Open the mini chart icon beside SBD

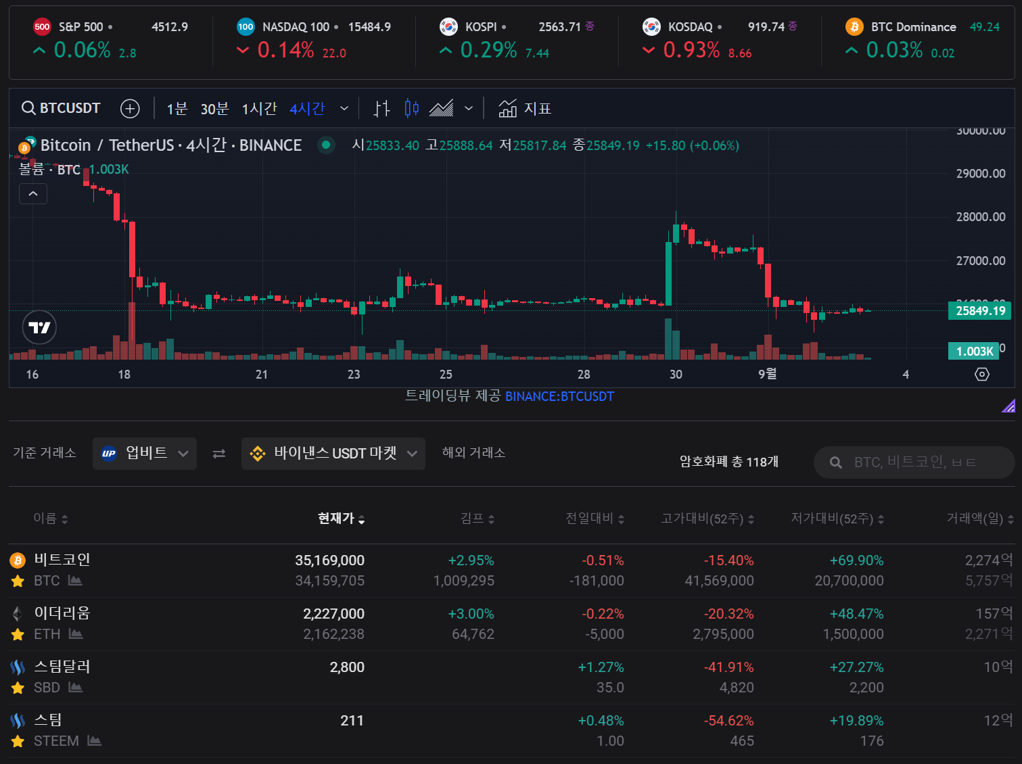point(75,688)
